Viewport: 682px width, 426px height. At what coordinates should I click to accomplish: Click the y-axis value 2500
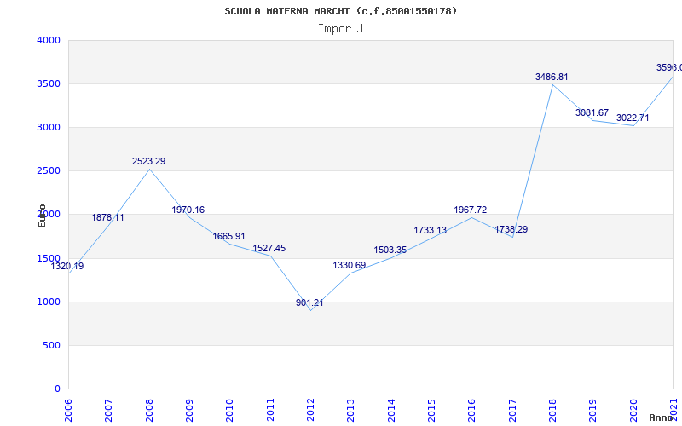coord(49,171)
